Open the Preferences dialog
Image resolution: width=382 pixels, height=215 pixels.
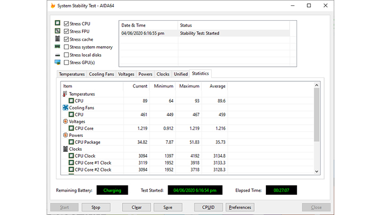(240, 207)
